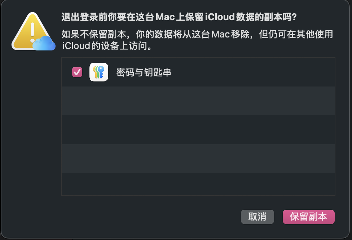Click the blue iCloud cloud badge

tap(44, 43)
